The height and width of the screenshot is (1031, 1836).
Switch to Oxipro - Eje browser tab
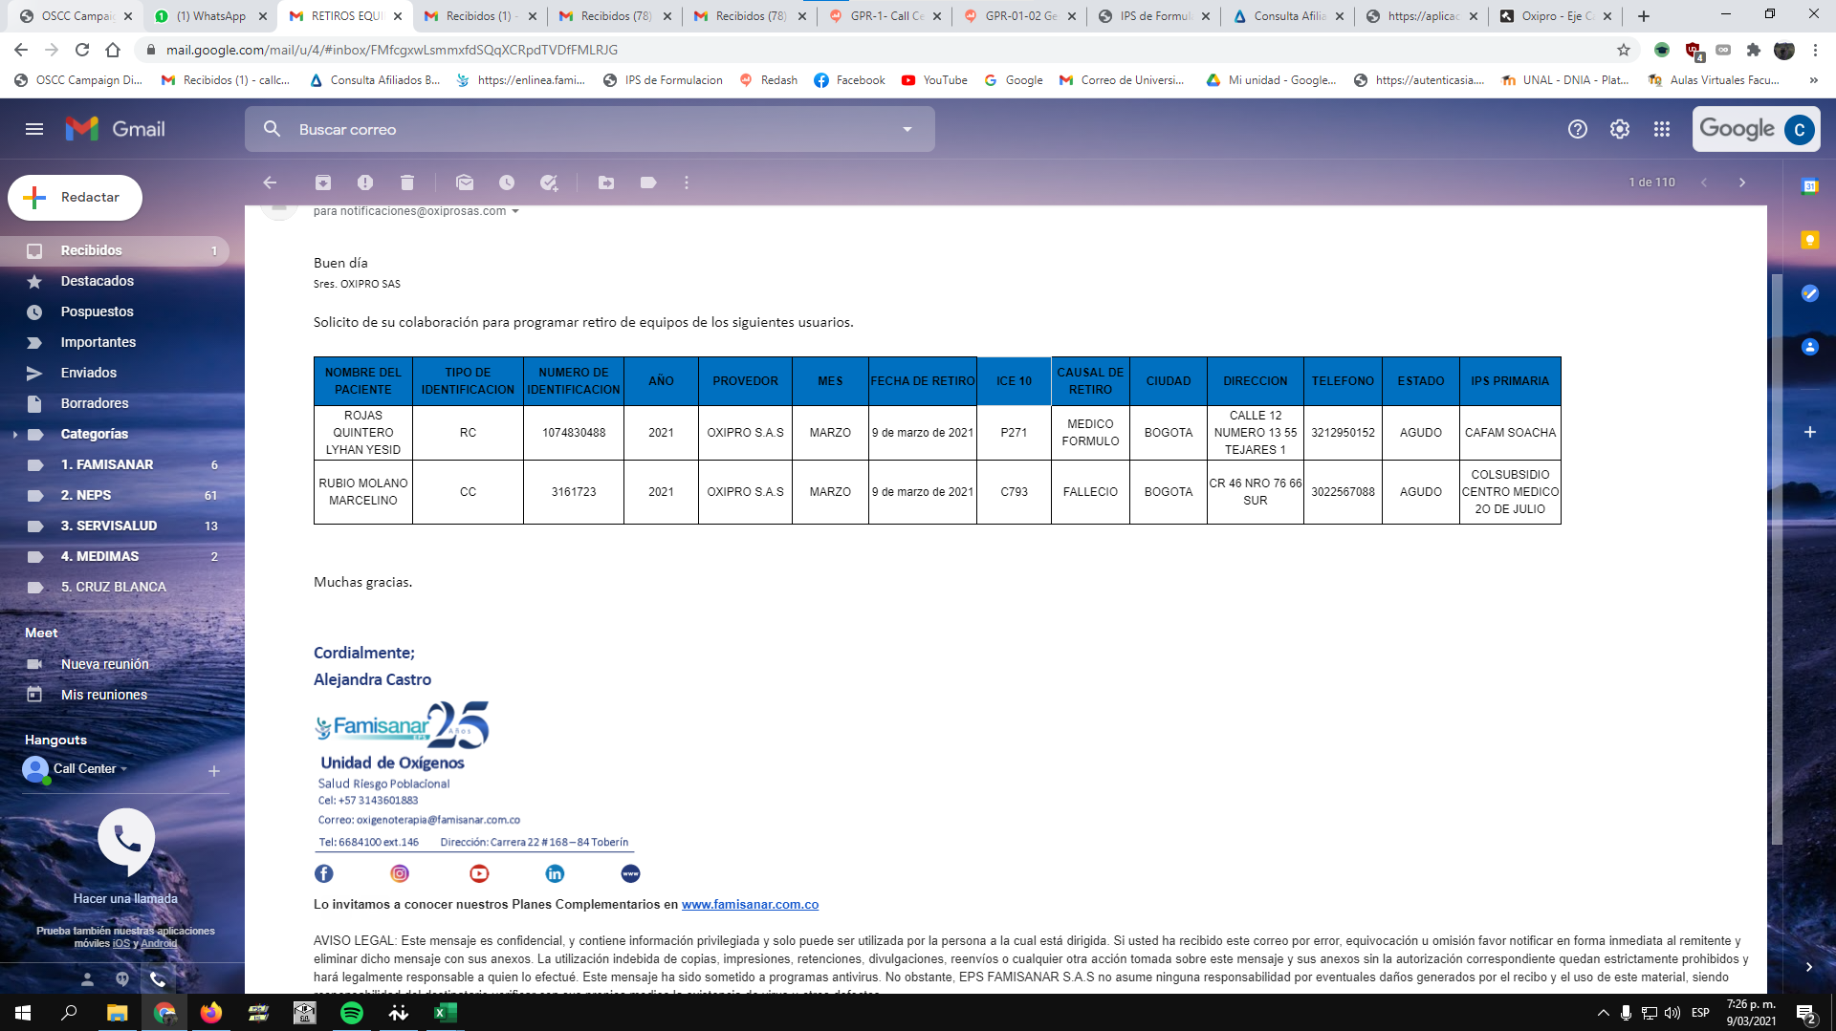1557,16
